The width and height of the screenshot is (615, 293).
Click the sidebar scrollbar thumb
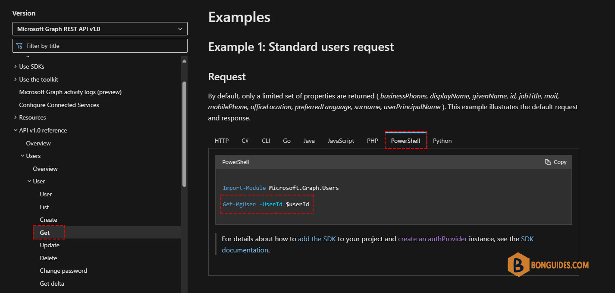[184, 134]
